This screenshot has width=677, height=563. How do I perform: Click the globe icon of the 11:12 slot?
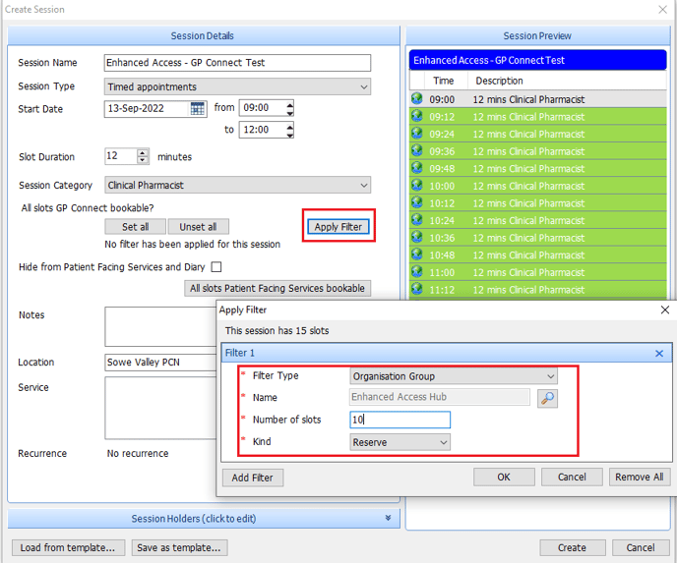pyautogui.click(x=417, y=290)
